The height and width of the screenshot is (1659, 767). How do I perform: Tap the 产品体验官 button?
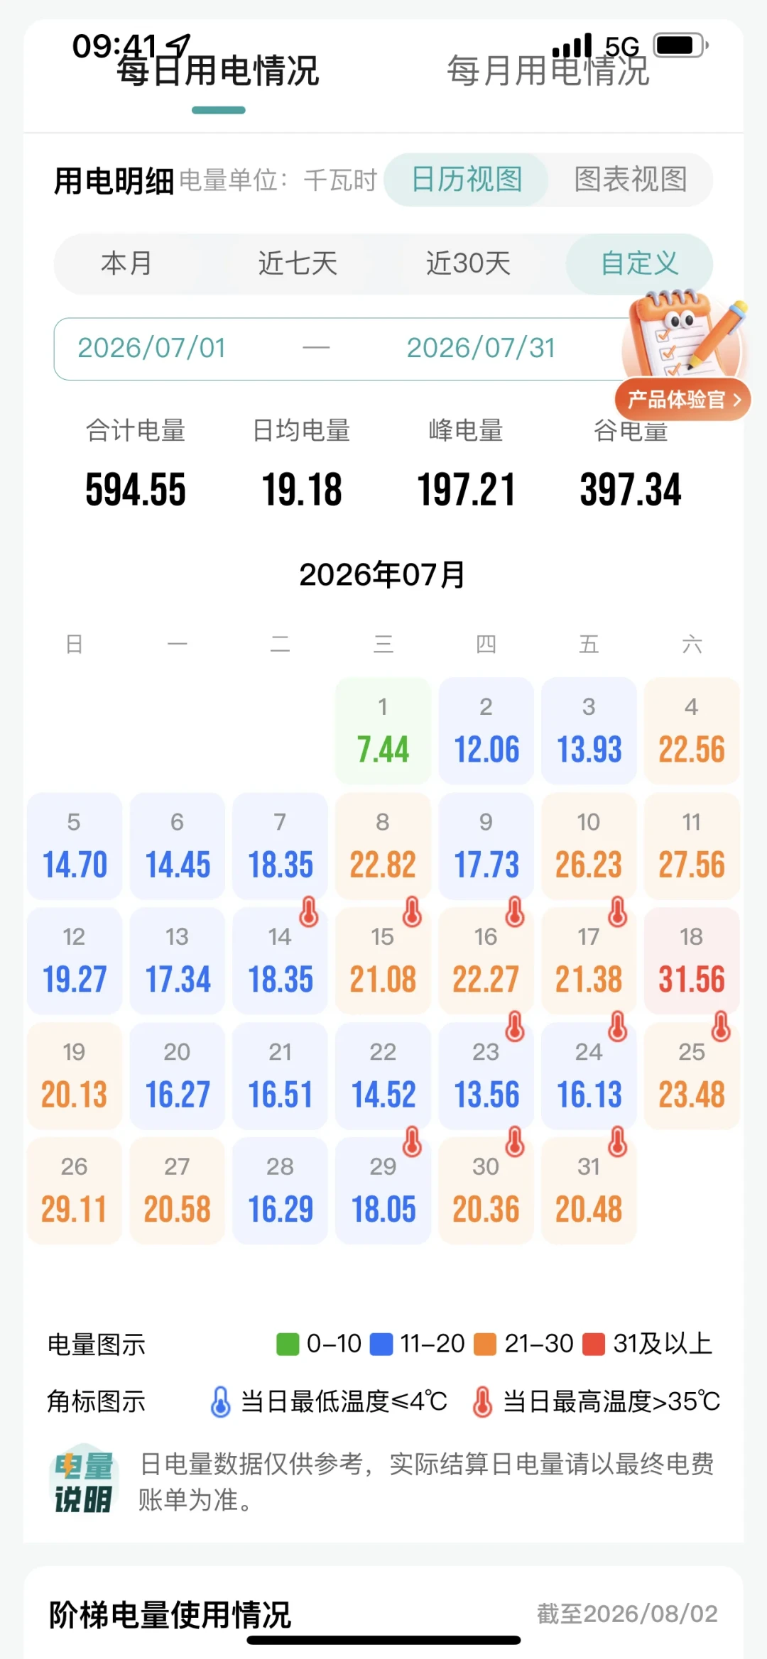682,400
